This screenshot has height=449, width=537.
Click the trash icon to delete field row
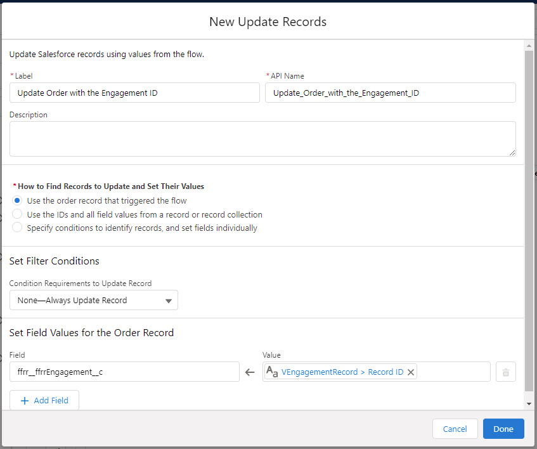tap(505, 372)
